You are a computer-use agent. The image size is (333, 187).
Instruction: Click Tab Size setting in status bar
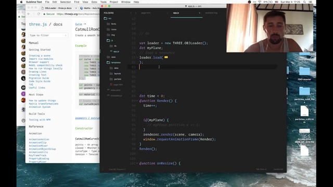point(261,169)
